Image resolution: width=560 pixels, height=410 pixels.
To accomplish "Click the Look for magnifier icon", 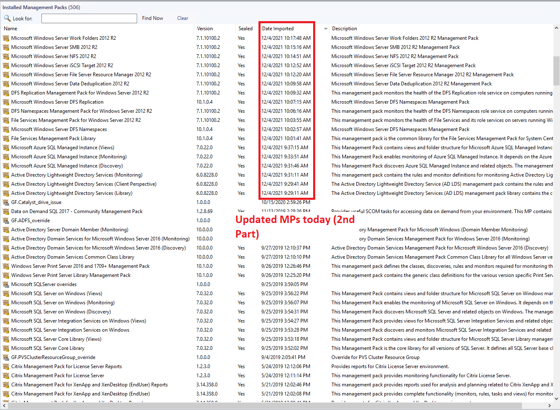I will [x=7, y=18].
